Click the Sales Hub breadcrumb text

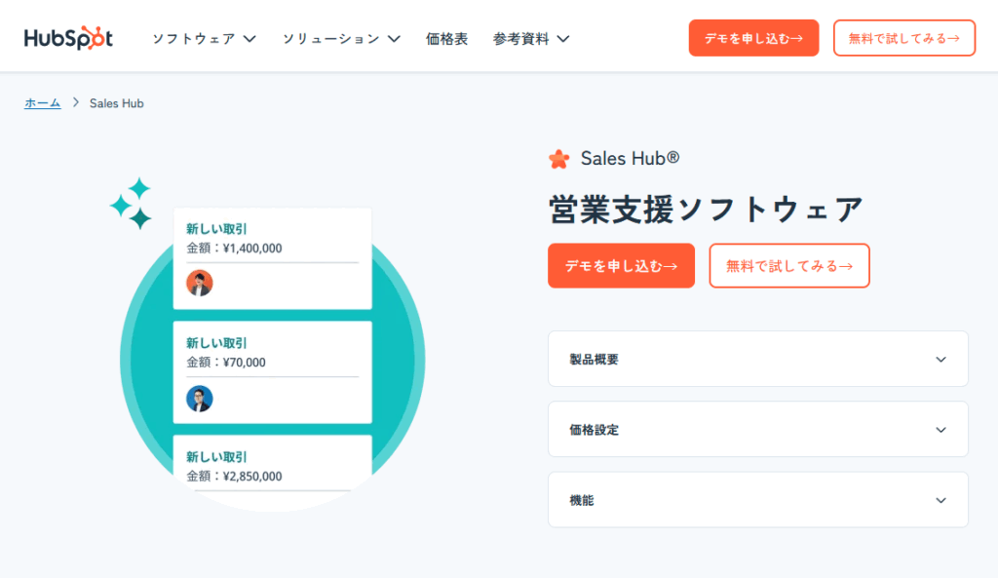[x=117, y=103]
